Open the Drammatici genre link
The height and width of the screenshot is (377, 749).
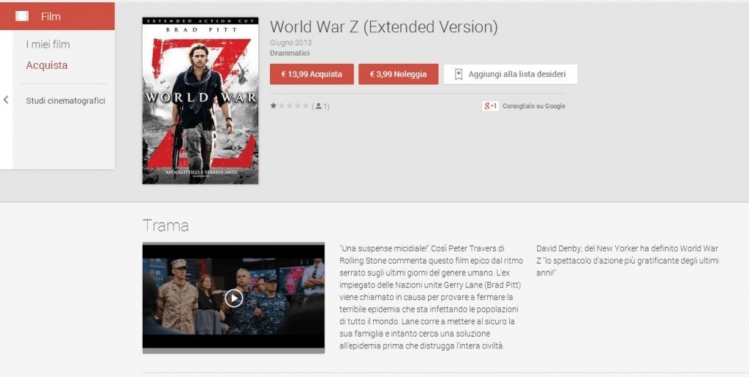pyautogui.click(x=289, y=53)
